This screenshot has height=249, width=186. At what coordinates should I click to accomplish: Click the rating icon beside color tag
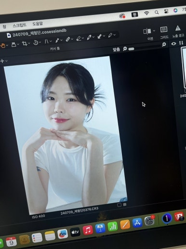click(125, 205)
